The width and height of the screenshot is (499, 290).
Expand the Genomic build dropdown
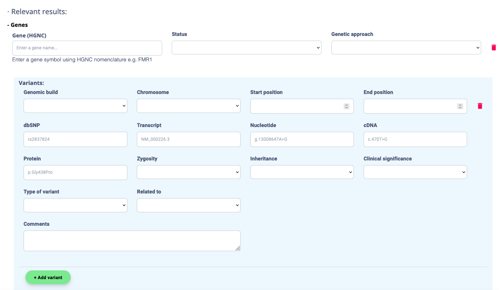pyautogui.click(x=75, y=106)
